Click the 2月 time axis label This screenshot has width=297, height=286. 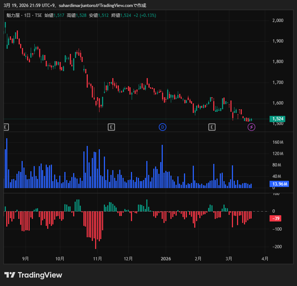(x=198, y=259)
